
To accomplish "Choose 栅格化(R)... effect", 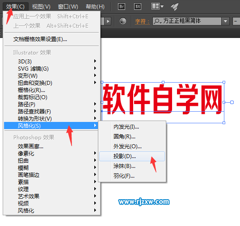I will tap(51, 90).
